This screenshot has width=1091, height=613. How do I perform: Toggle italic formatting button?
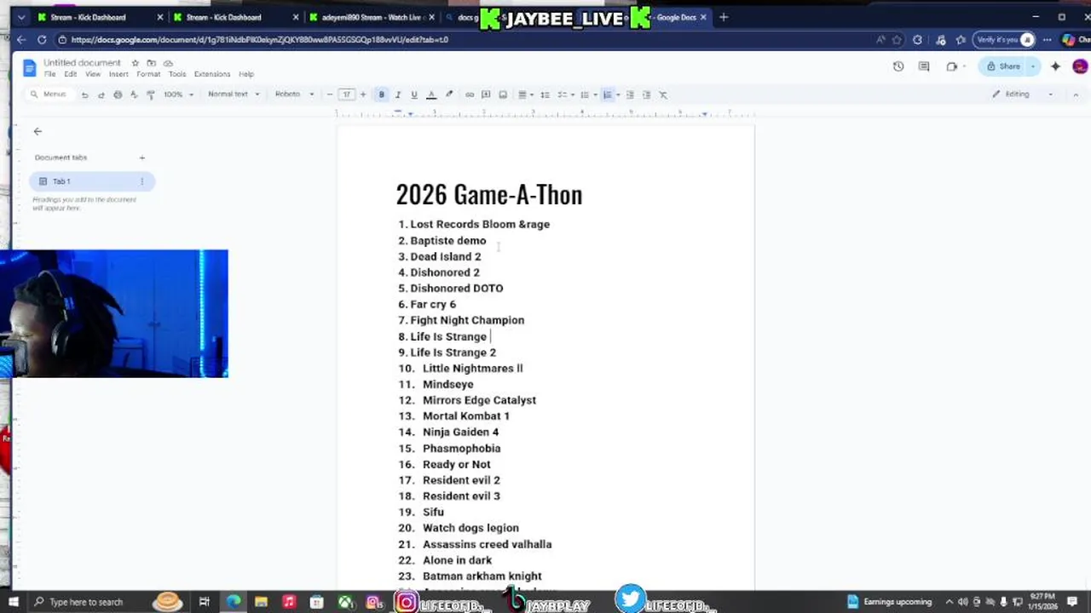coord(397,95)
